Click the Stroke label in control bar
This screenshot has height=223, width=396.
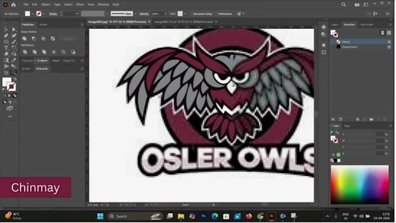[53, 13]
